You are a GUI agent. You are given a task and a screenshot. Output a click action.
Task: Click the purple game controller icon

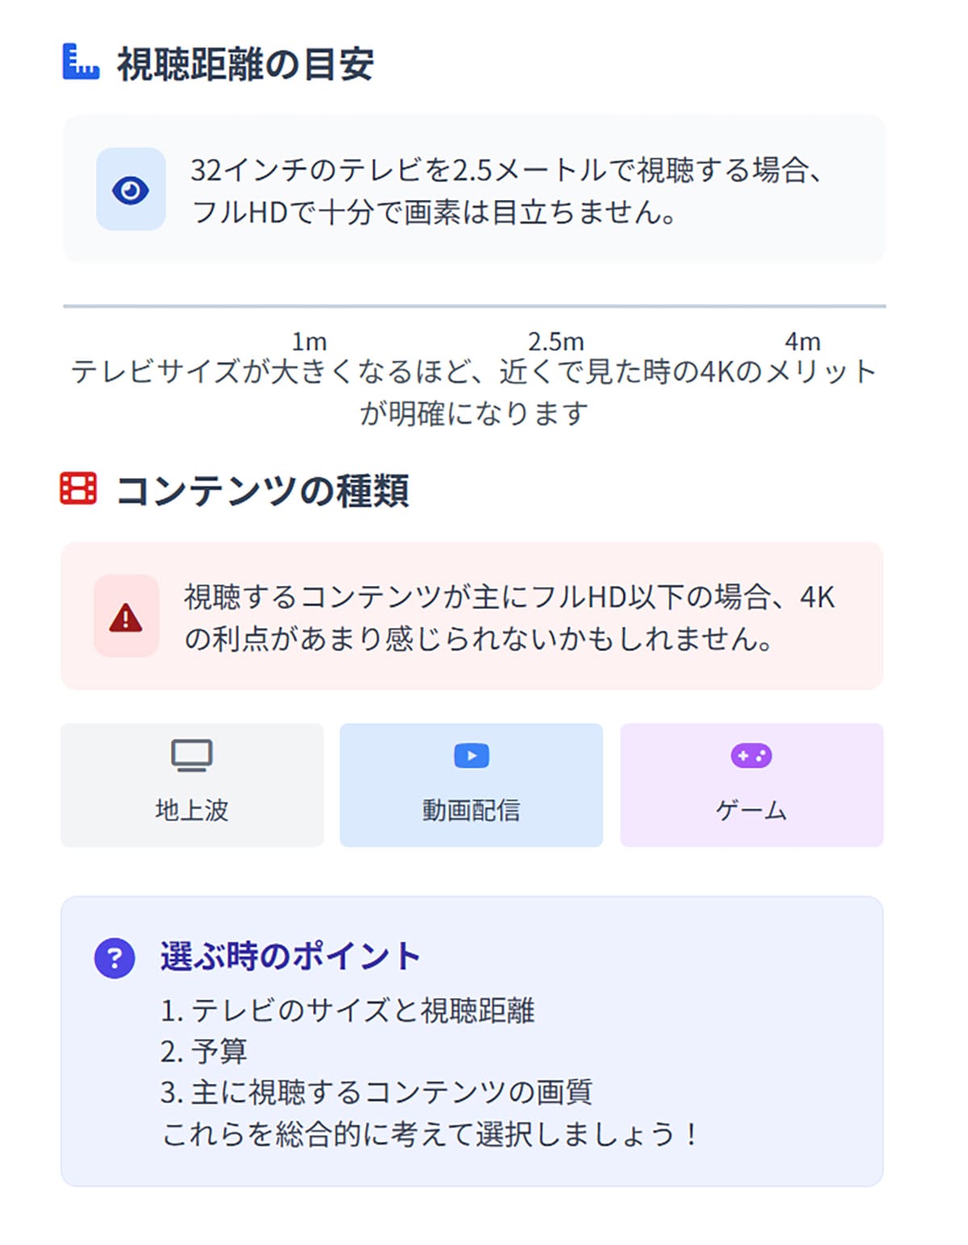click(751, 756)
